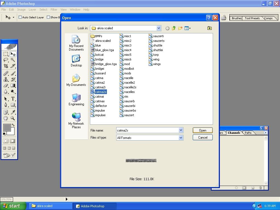Go back to last folder visited

coord(167,28)
